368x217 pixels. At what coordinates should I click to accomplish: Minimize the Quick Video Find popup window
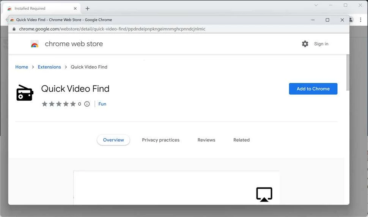[x=313, y=20]
